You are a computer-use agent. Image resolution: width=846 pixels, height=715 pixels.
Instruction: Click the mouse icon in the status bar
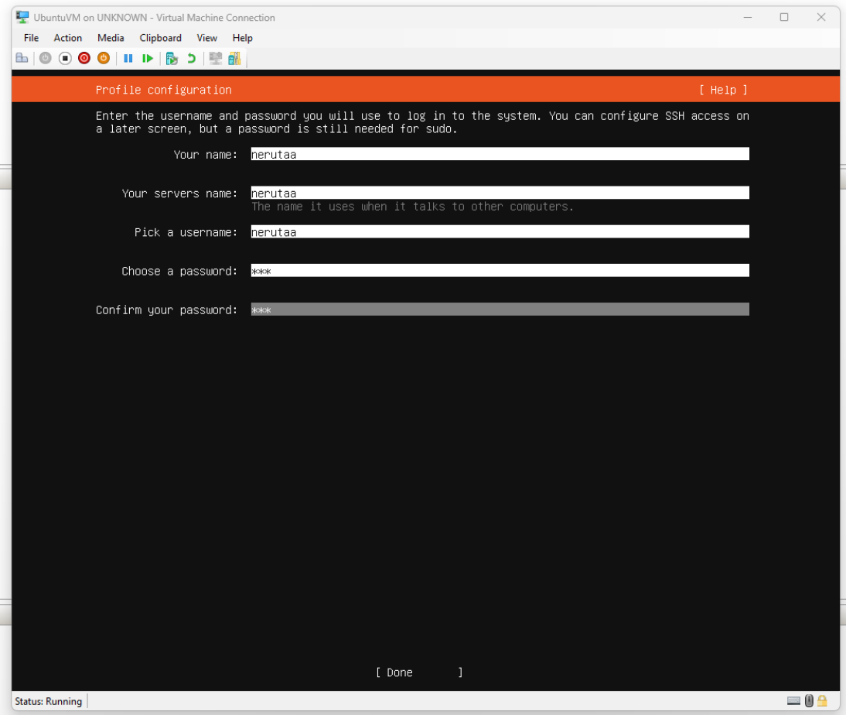[x=809, y=701]
